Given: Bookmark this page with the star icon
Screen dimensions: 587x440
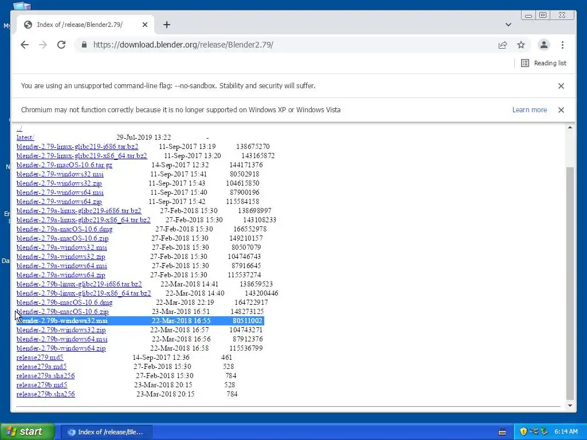Looking at the screenshot, I should pyautogui.click(x=521, y=45).
